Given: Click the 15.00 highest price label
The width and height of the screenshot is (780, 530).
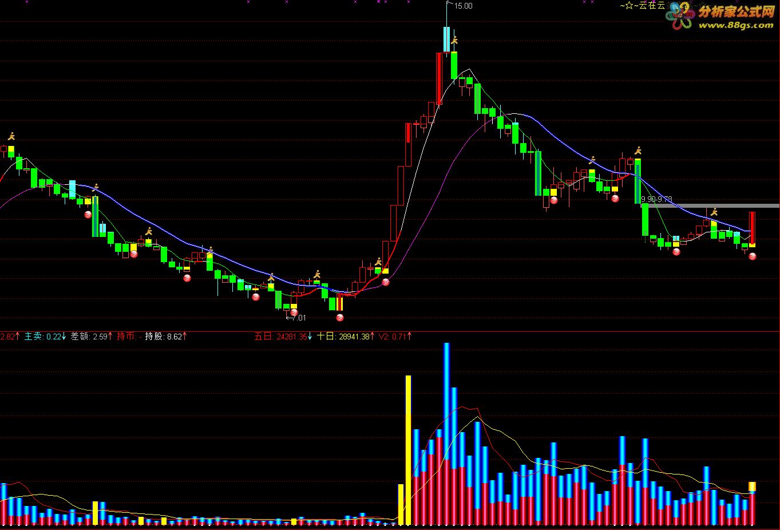Looking at the screenshot, I should coord(463,6).
